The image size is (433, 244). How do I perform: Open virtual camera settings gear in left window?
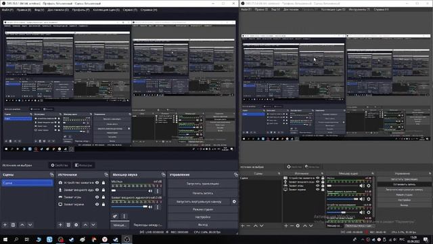(x=234, y=202)
